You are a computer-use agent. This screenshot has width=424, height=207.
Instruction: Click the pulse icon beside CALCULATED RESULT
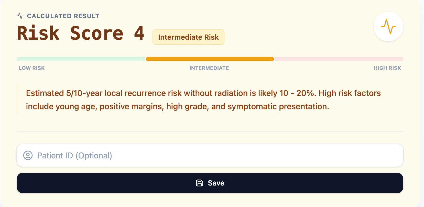click(x=20, y=16)
